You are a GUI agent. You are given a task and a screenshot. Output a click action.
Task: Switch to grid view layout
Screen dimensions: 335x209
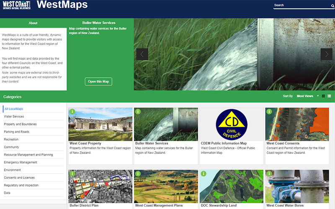click(x=323, y=96)
